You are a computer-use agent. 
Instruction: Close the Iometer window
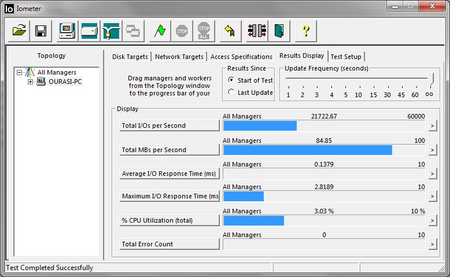tap(433, 6)
